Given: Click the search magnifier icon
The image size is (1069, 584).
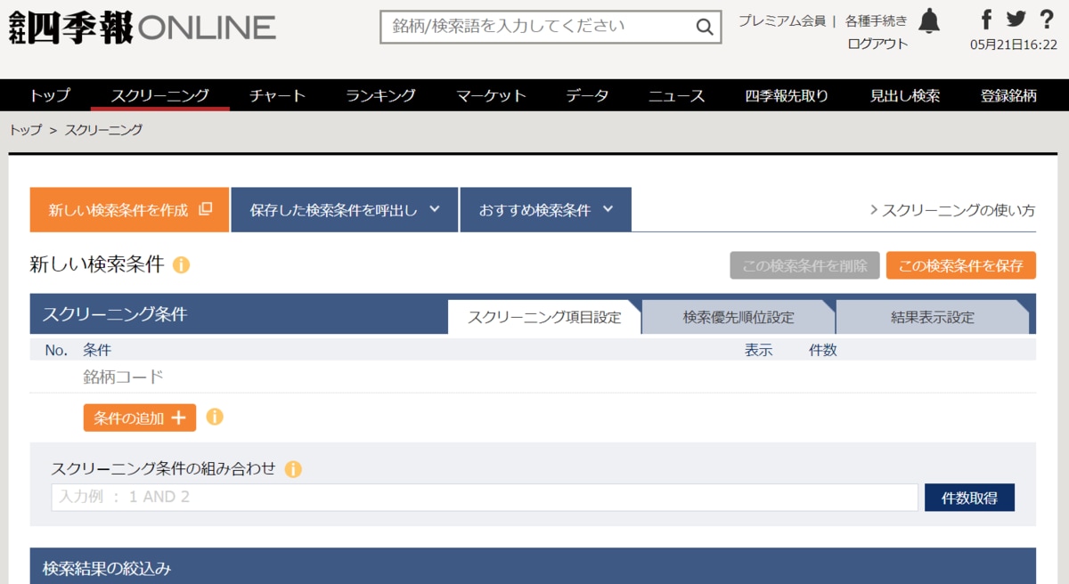Looking at the screenshot, I should (x=704, y=28).
